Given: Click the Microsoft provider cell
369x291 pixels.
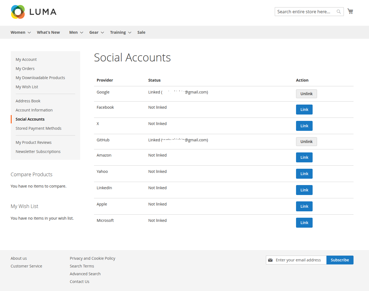Looking at the screenshot, I should coord(105,220).
